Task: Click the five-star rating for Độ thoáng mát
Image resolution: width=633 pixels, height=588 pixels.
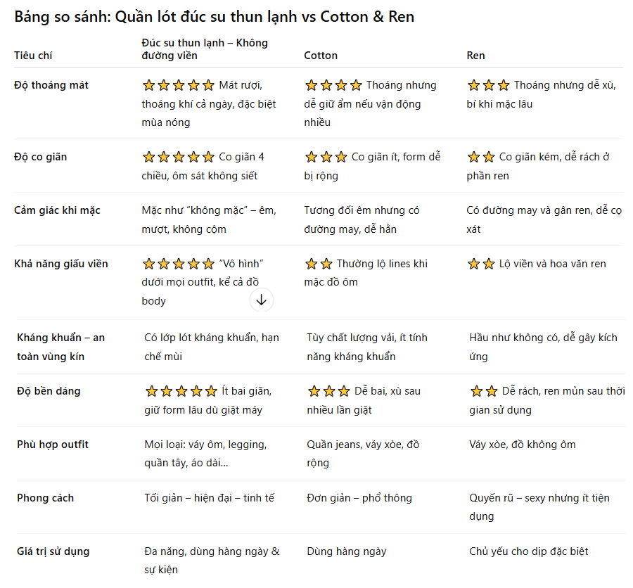Action: pyautogui.click(x=179, y=85)
